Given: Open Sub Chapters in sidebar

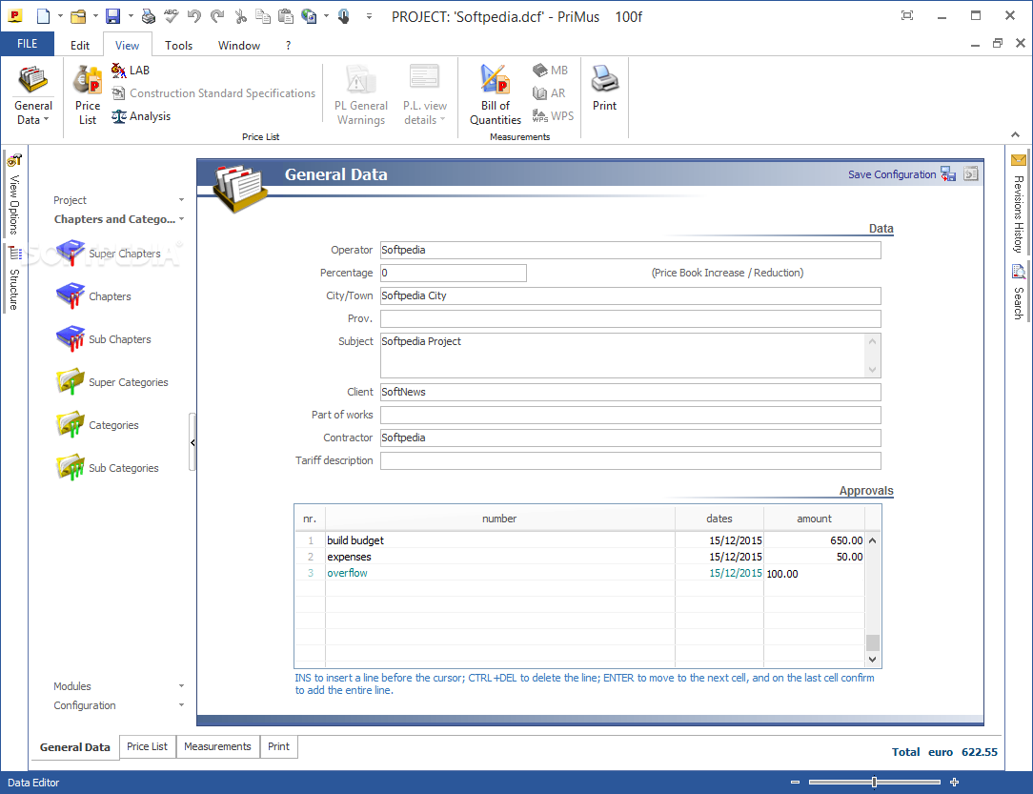Looking at the screenshot, I should coord(104,339).
